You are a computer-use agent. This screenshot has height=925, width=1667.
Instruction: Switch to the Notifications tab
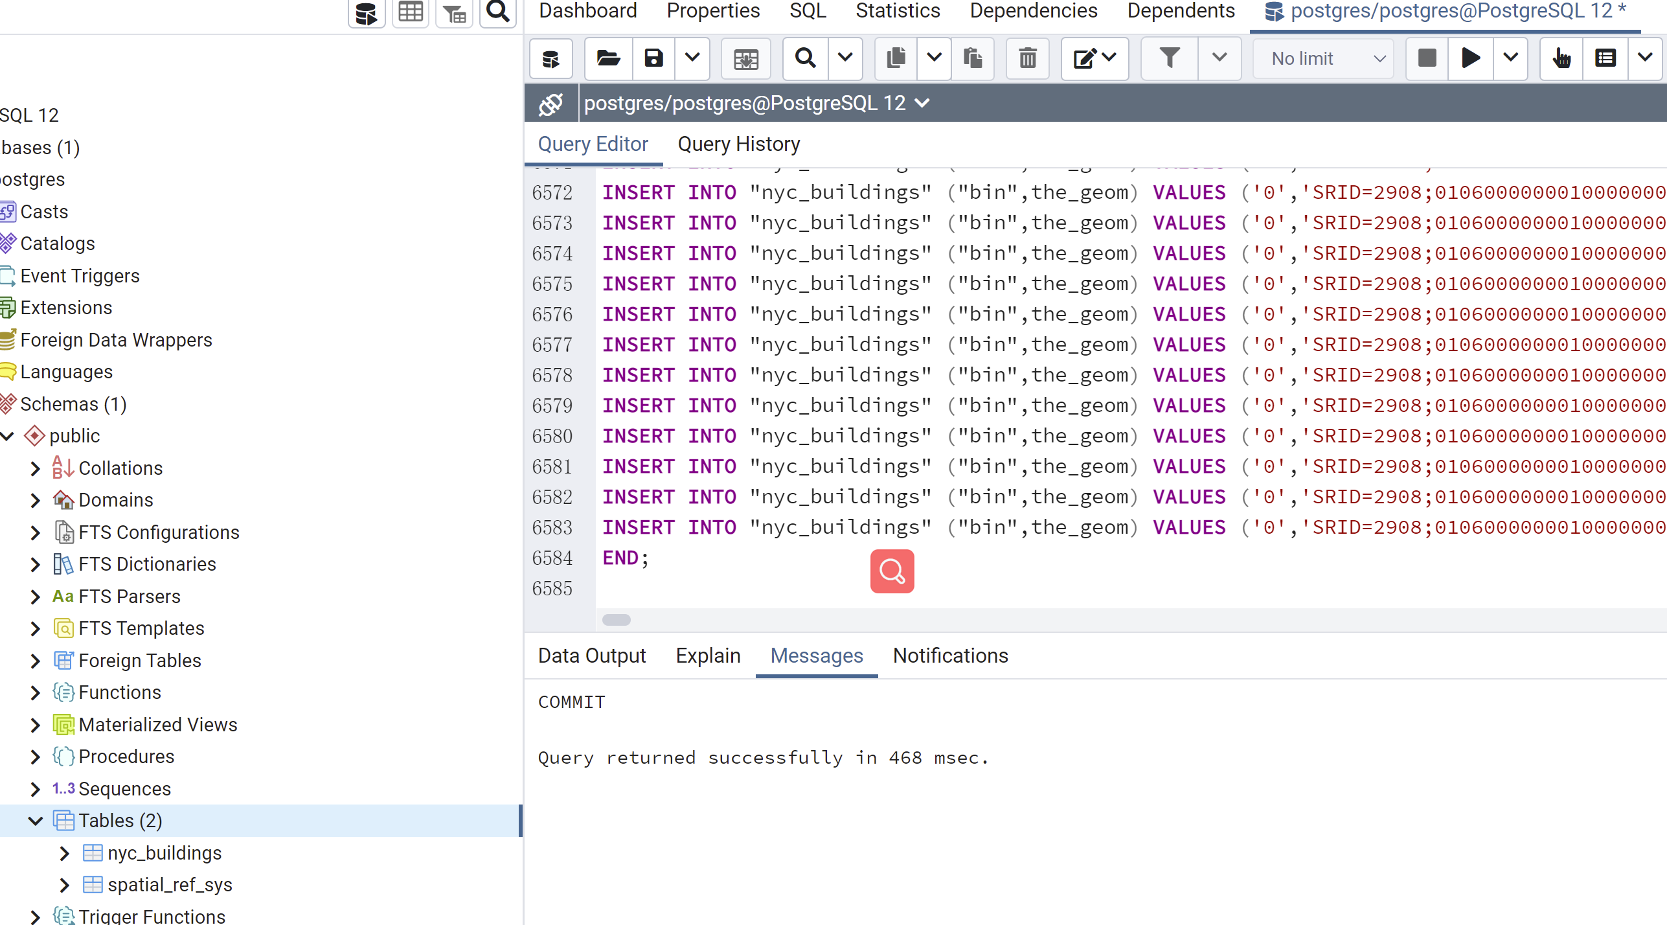950,656
